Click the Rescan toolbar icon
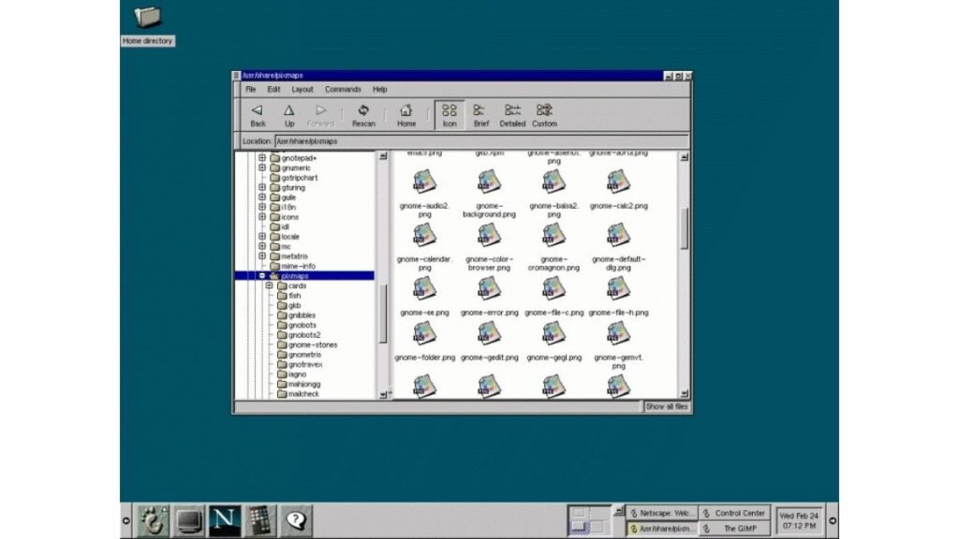Viewport: 959px width, 539px height. point(363,112)
